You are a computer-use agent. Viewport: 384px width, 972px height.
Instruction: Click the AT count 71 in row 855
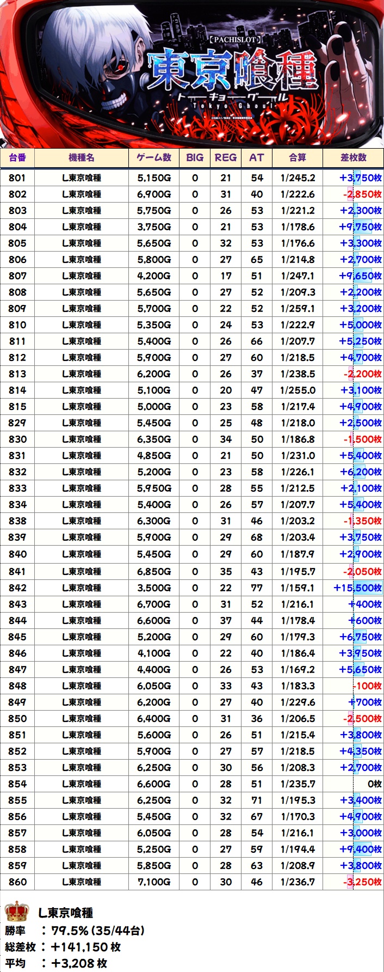[257, 800]
